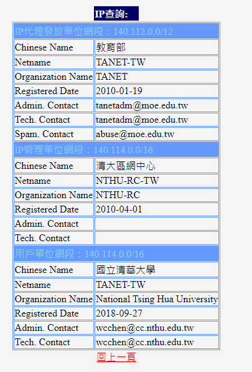Image resolution: width=252 pixels, height=372 pixels.
Task: Select the Chinese Name value 國立清華大學
Action: tap(126, 270)
